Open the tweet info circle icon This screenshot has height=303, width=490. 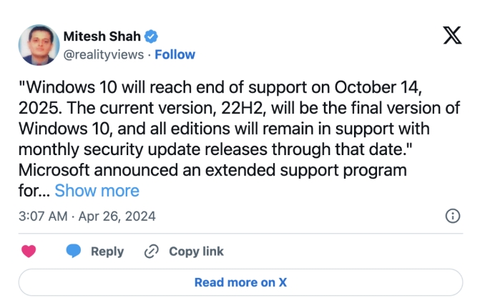click(452, 215)
